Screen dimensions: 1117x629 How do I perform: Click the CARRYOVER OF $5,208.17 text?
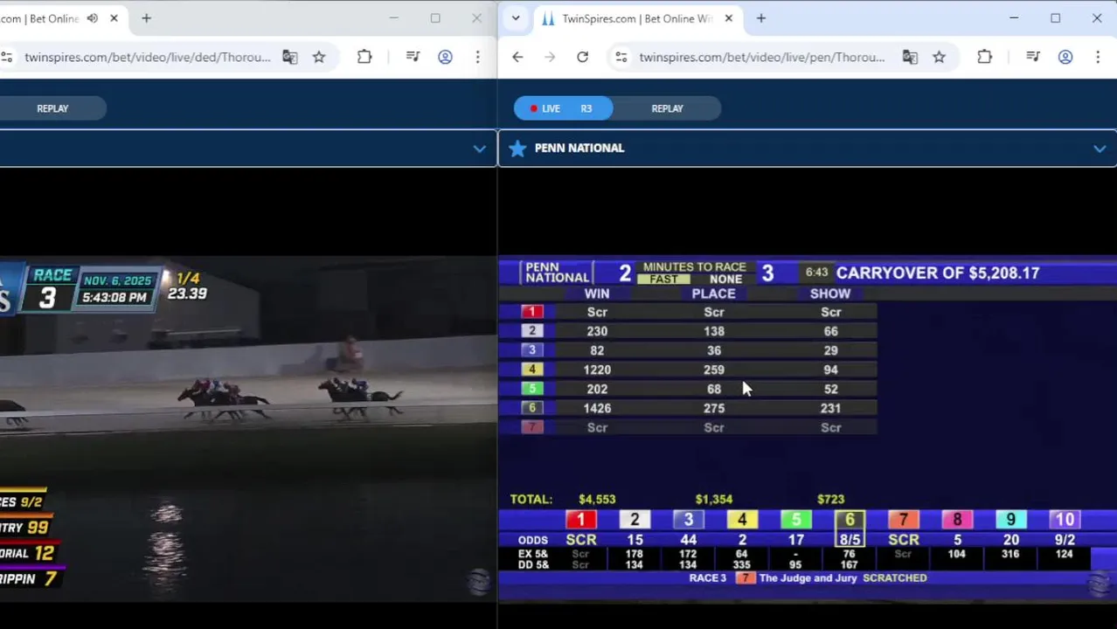[938, 273]
